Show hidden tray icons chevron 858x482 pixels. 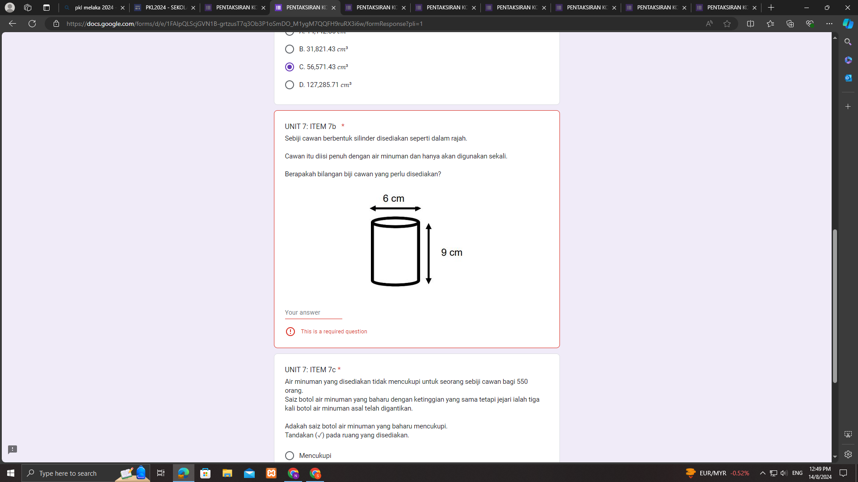point(762,473)
